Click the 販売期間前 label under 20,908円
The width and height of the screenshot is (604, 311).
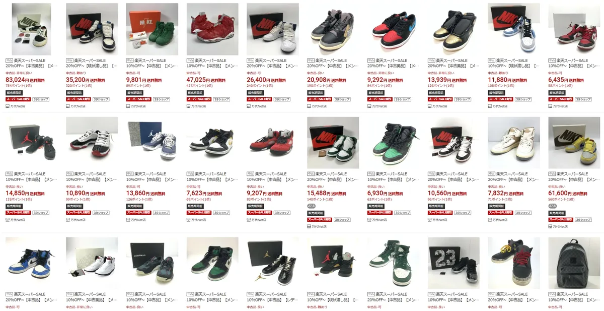(316, 93)
